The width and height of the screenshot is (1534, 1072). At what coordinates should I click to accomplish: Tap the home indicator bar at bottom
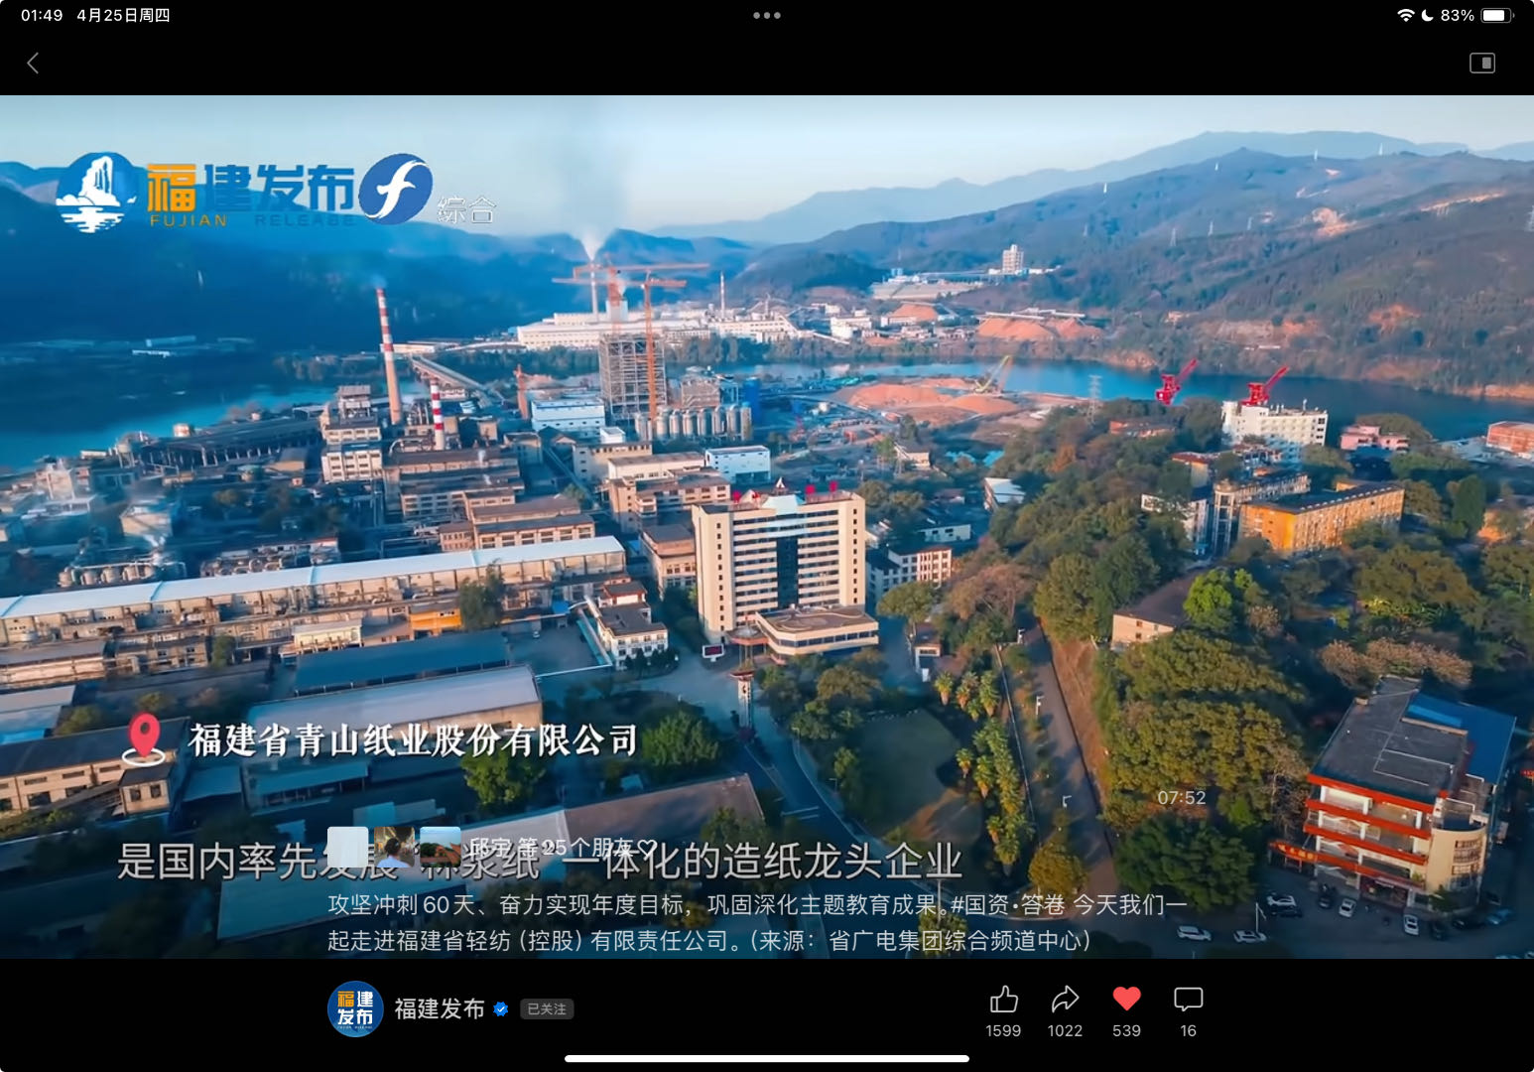tap(766, 1058)
